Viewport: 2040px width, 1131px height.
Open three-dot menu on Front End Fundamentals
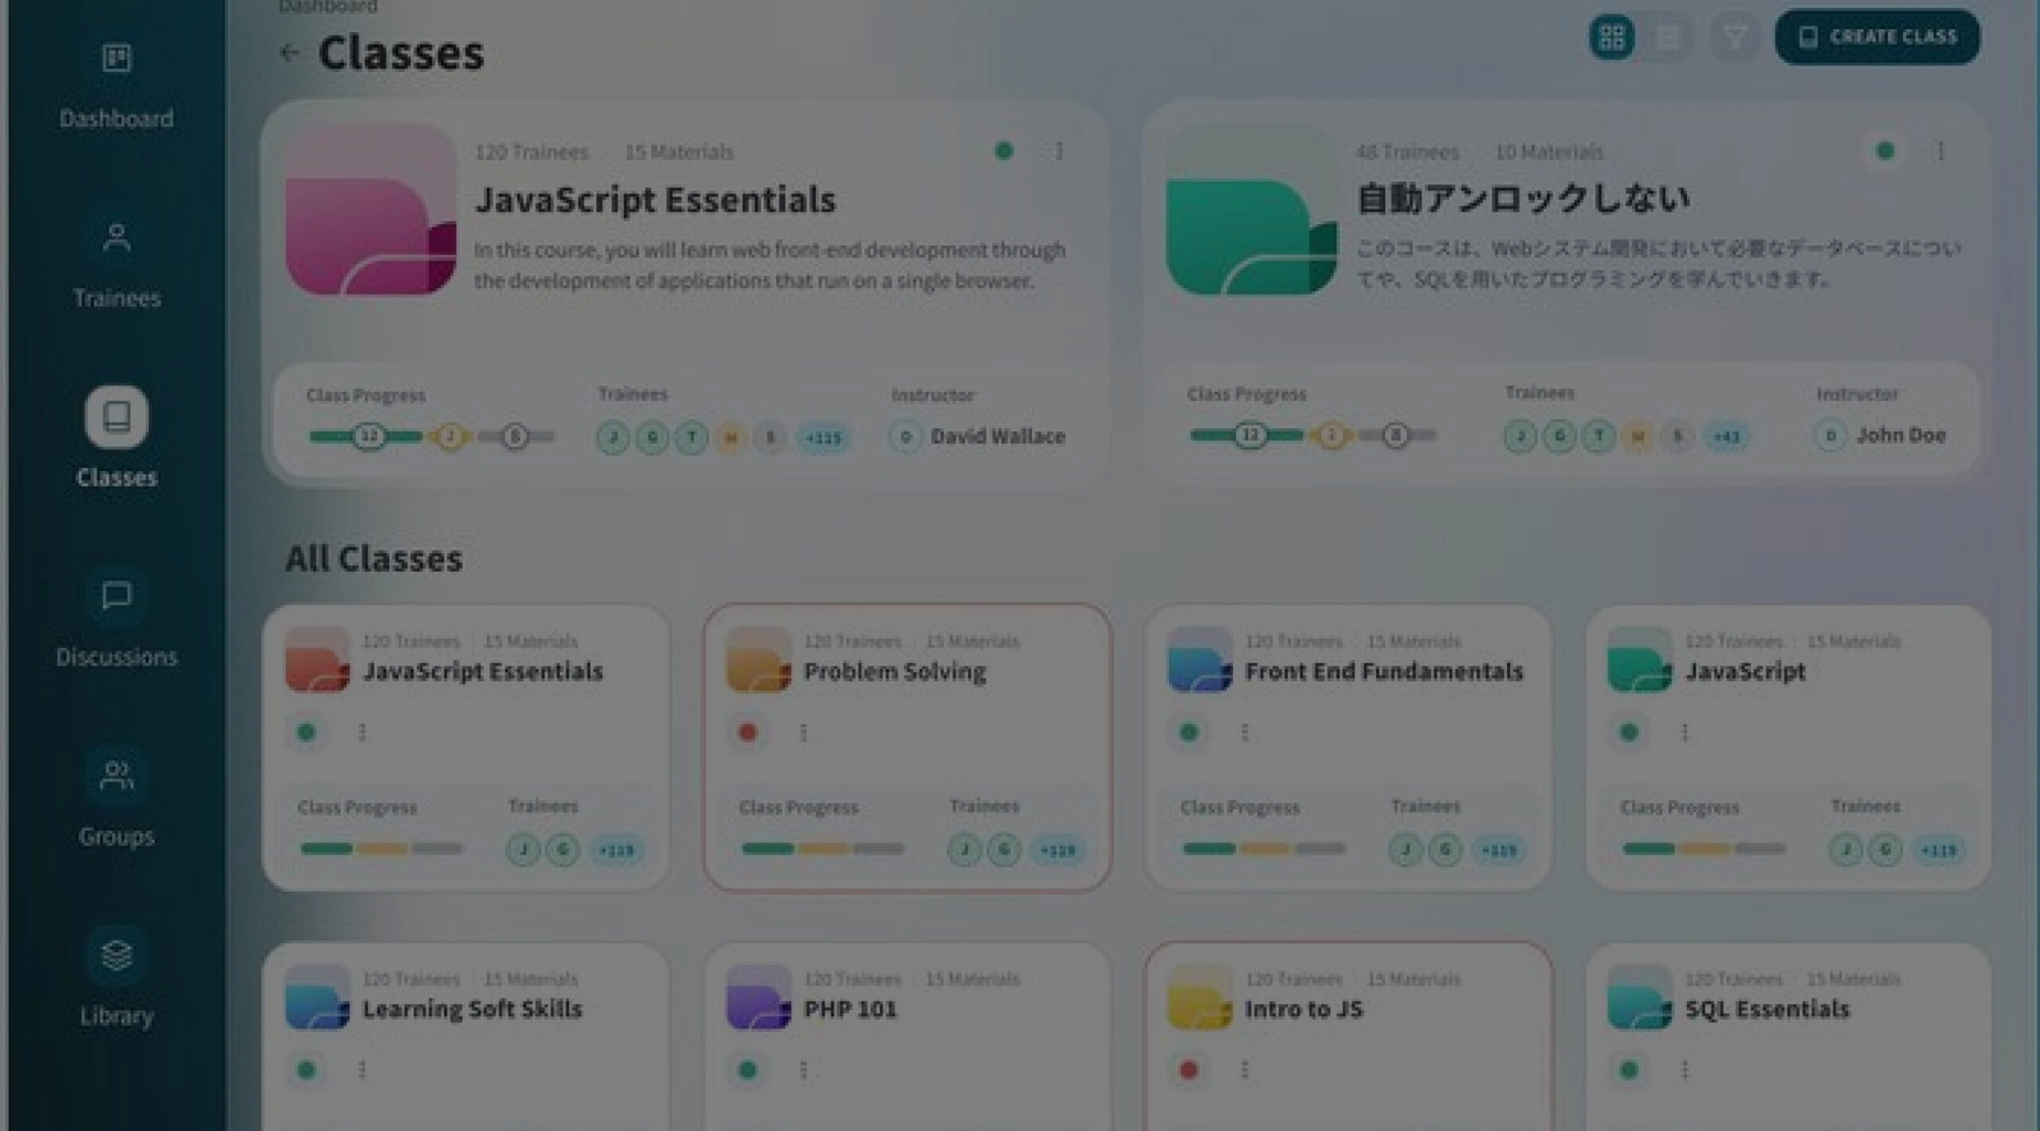pyautogui.click(x=1245, y=732)
